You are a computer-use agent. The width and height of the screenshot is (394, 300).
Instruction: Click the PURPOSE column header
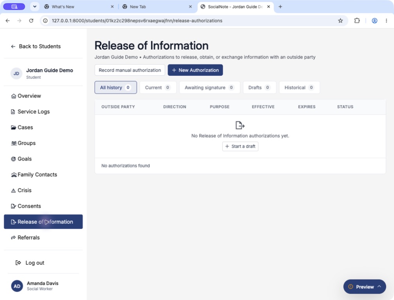pos(219,107)
